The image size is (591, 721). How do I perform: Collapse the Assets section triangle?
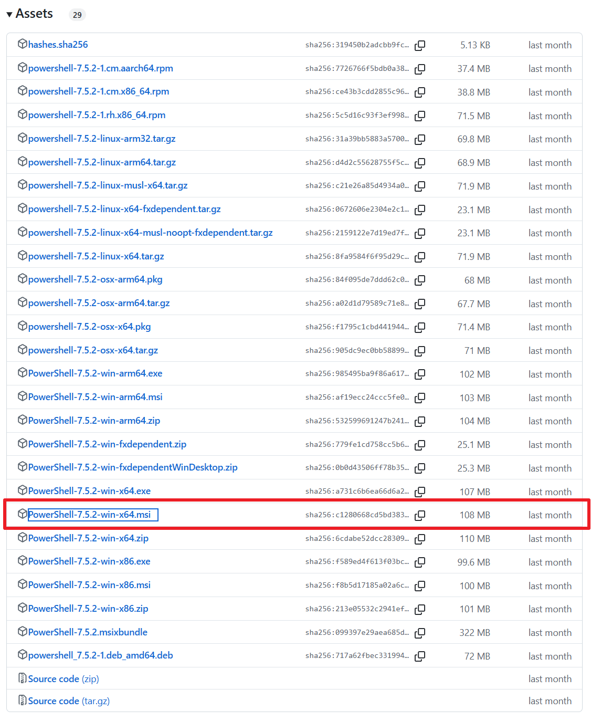pyautogui.click(x=9, y=15)
